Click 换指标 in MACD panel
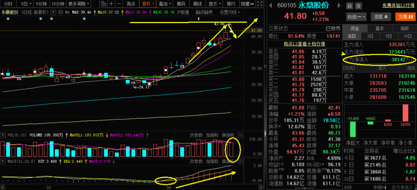Viewport: 417px width, 190px height. point(228,161)
